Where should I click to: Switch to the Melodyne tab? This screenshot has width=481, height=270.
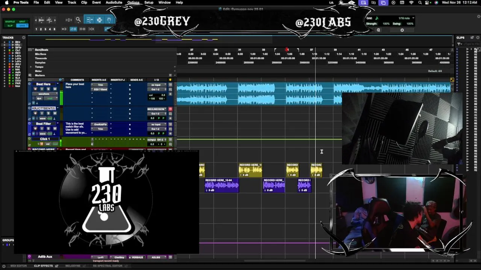pyautogui.click(x=73, y=266)
